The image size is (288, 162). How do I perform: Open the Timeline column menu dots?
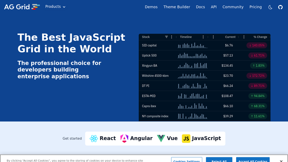(203, 37)
